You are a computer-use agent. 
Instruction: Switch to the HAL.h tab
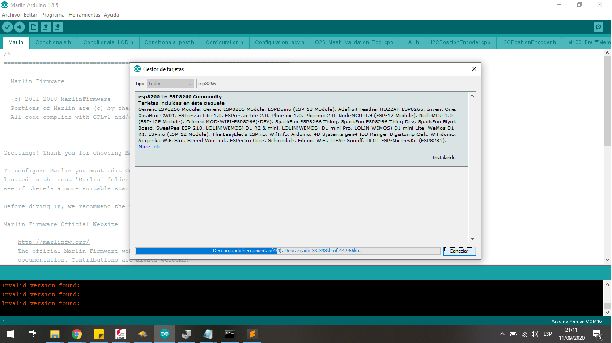pyautogui.click(x=412, y=42)
